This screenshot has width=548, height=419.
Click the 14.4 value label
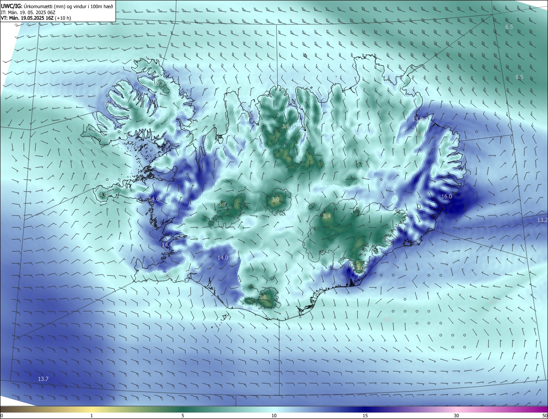(167, 245)
